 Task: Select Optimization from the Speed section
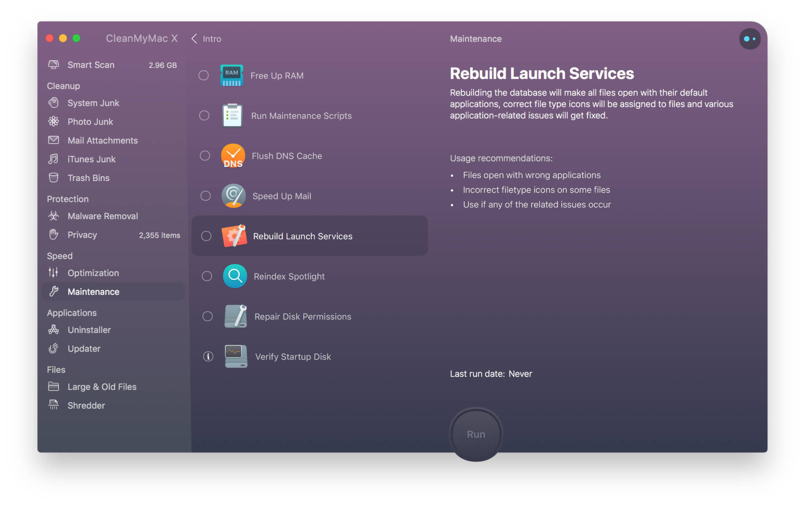(93, 271)
